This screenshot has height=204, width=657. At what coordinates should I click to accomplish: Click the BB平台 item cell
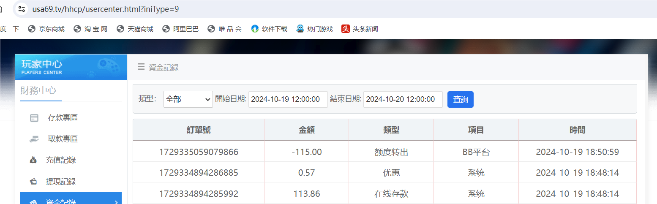[x=476, y=152]
